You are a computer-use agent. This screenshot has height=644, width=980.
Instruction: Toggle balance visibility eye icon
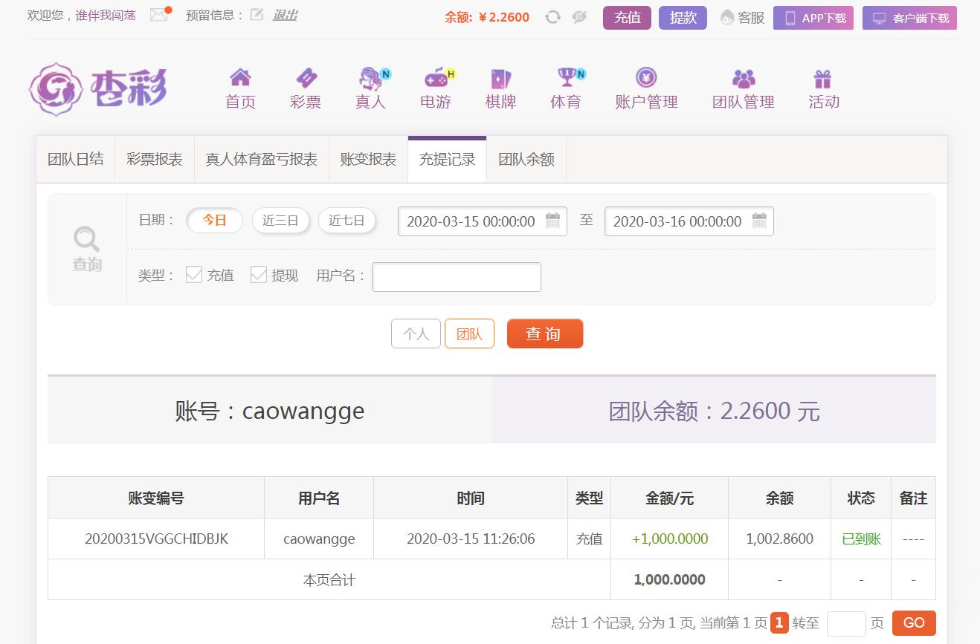[x=580, y=17]
